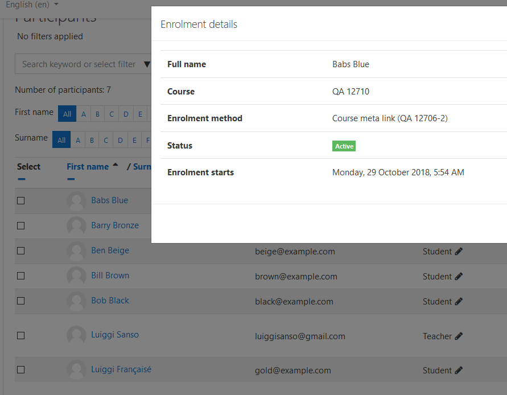Open Bill Brown's profile link

pyautogui.click(x=110, y=275)
